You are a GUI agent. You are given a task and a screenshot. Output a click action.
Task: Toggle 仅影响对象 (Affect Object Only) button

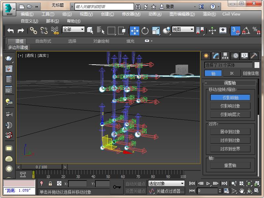coord(230,106)
